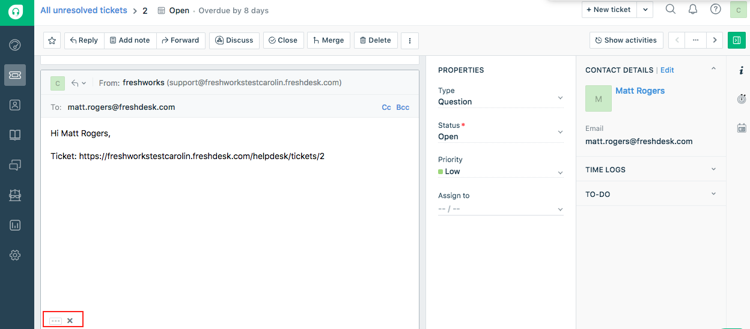Click the Delete button
Image resolution: width=750 pixels, height=329 pixels.
(x=376, y=40)
